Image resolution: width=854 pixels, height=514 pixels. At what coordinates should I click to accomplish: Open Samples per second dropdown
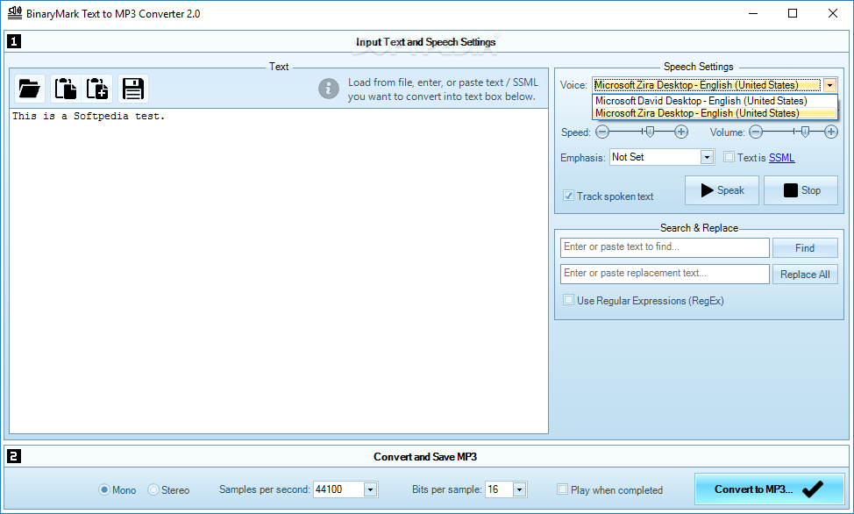tap(370, 489)
